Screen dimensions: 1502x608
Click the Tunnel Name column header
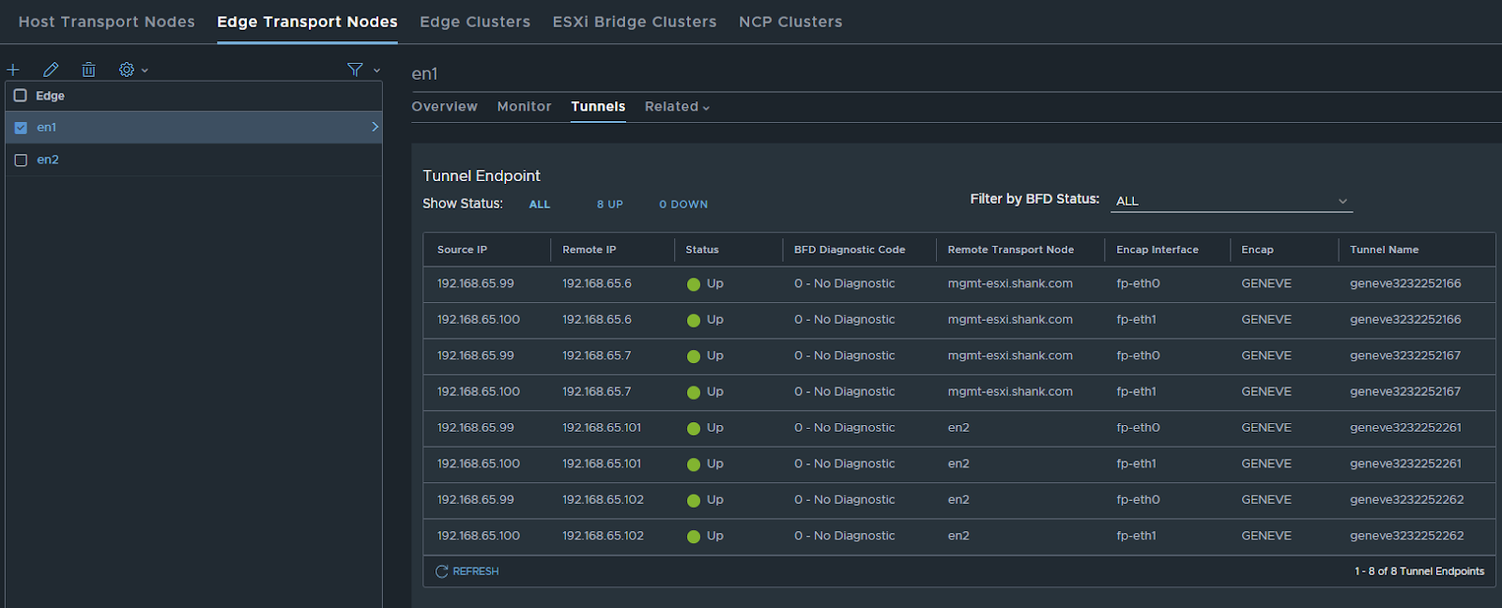pyautogui.click(x=1385, y=250)
